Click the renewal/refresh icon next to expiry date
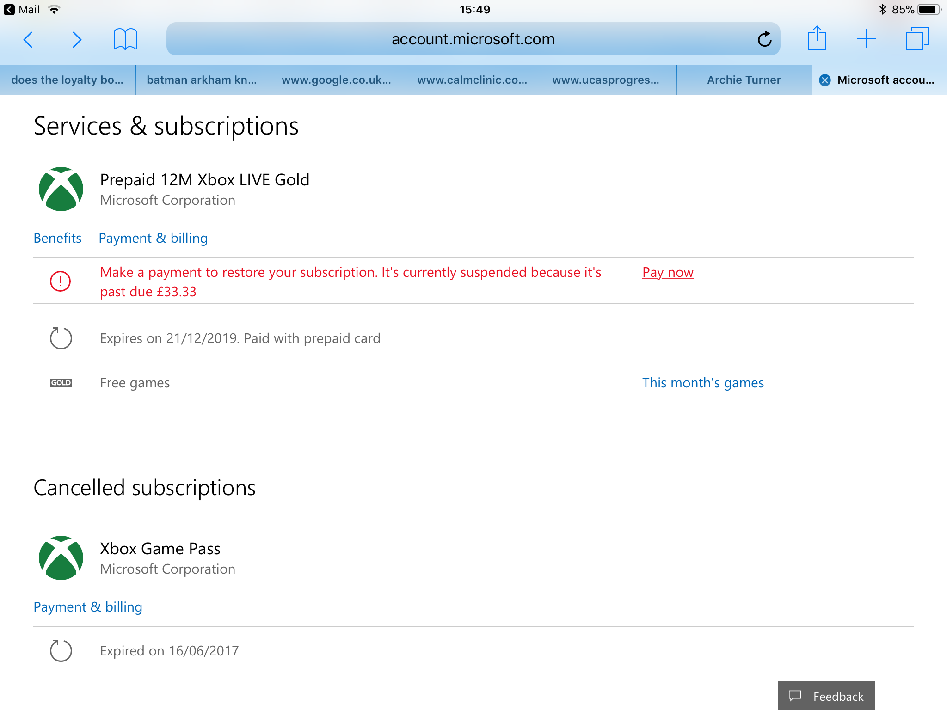The image size is (947, 710). pyautogui.click(x=60, y=338)
